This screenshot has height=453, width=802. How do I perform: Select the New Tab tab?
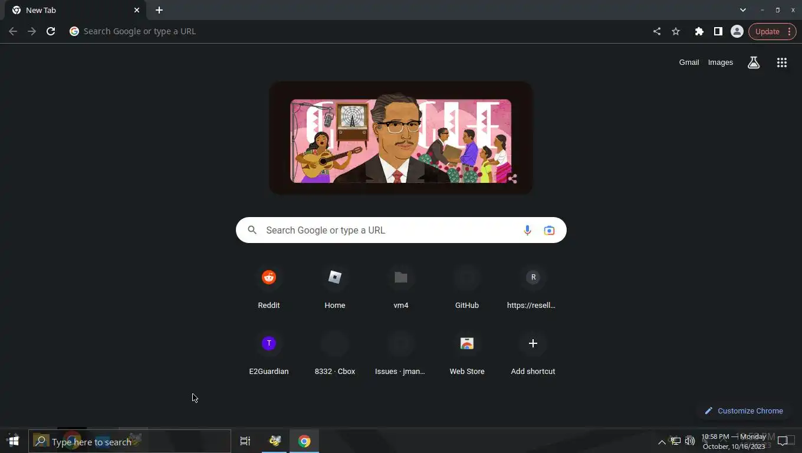75,10
